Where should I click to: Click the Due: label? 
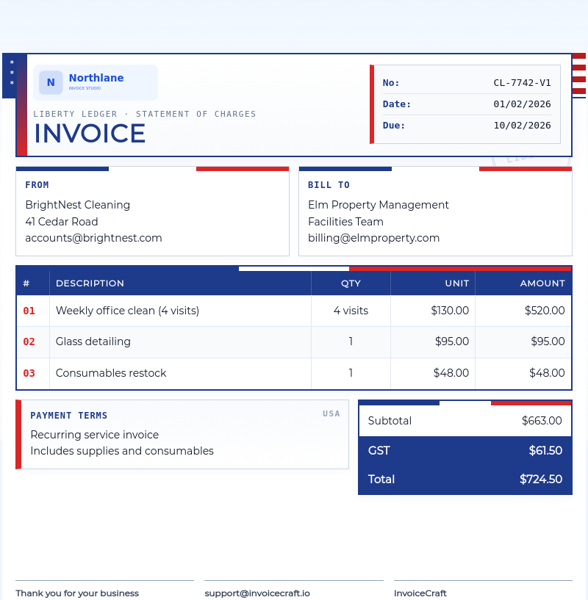click(394, 126)
